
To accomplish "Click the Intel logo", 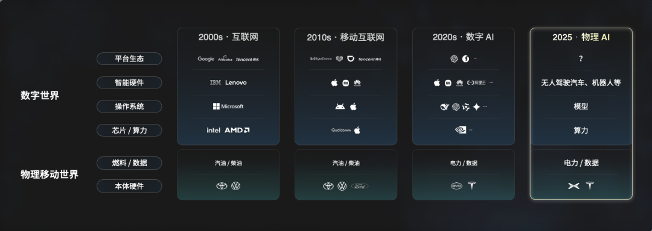I will coord(213,130).
